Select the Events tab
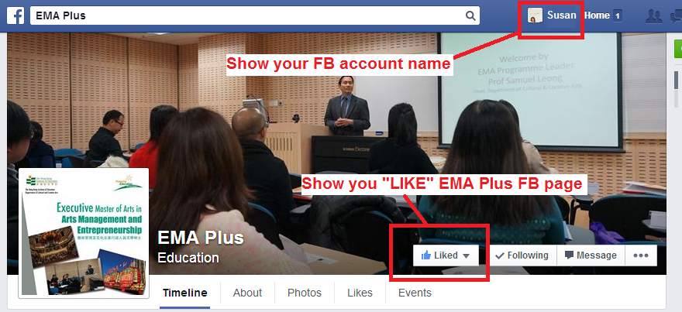 pyautogui.click(x=415, y=293)
